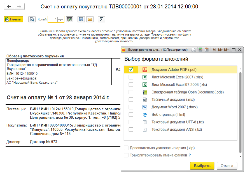Click the Excel 2007 (.xlsx) file icon
The height and width of the screenshot is (173, 245).
145,77
